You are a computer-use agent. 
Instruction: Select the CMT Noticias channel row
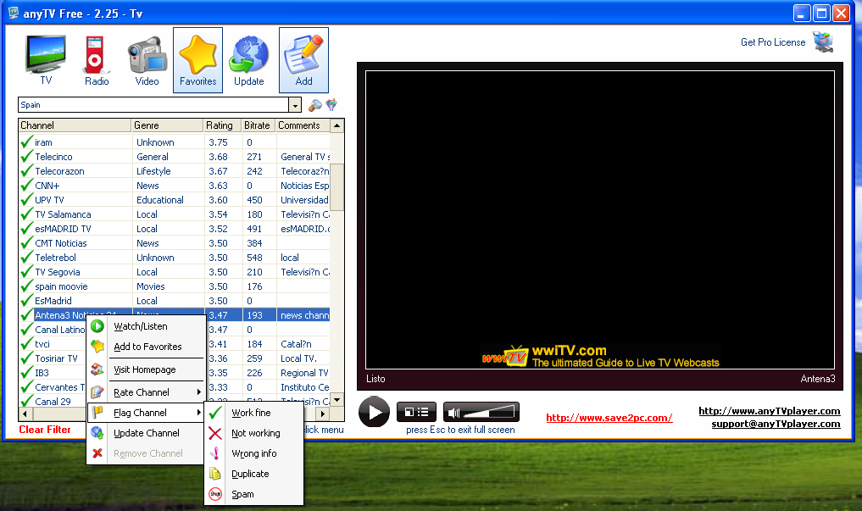175,243
